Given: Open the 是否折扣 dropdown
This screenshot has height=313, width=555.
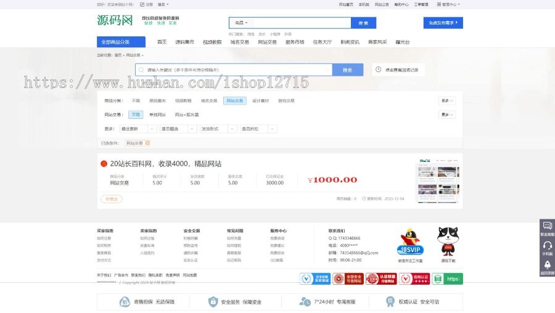Looking at the screenshot, I should click(258, 129).
